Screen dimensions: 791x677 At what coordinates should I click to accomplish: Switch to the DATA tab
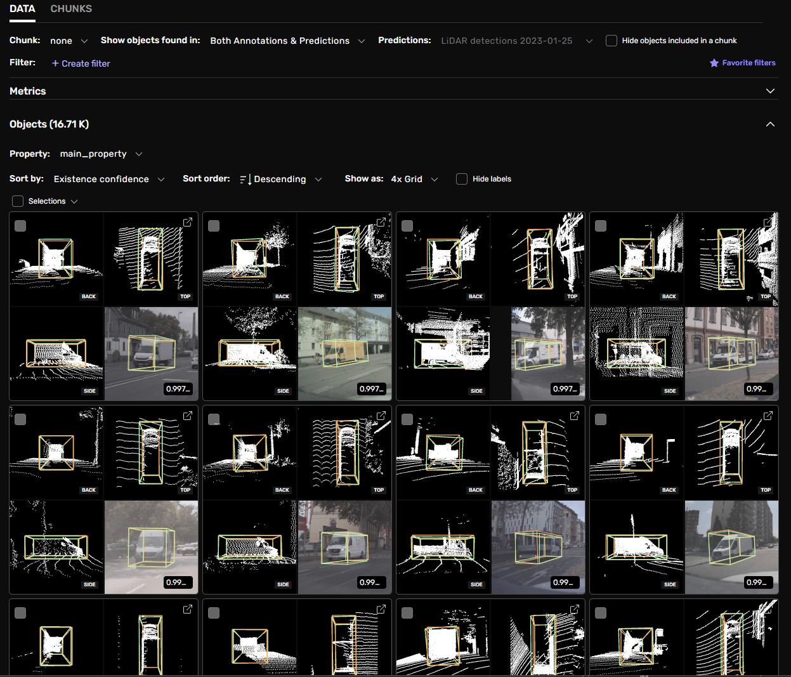pyautogui.click(x=22, y=9)
